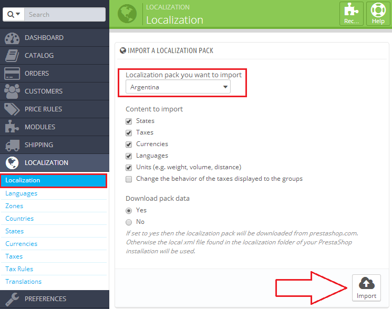Open the DASHBOARD menu label
392x309 pixels.
coord(44,38)
